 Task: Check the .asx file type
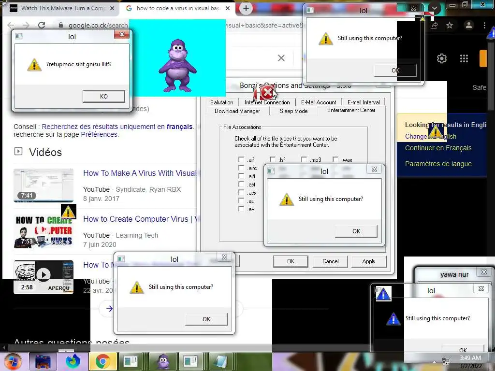[241, 192]
